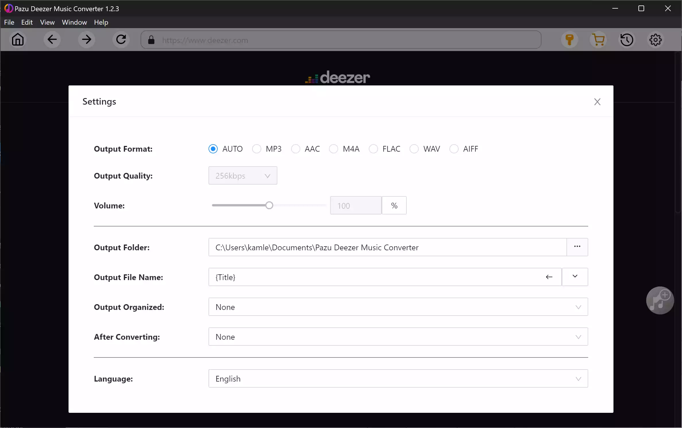Open the settings gear icon

656,40
